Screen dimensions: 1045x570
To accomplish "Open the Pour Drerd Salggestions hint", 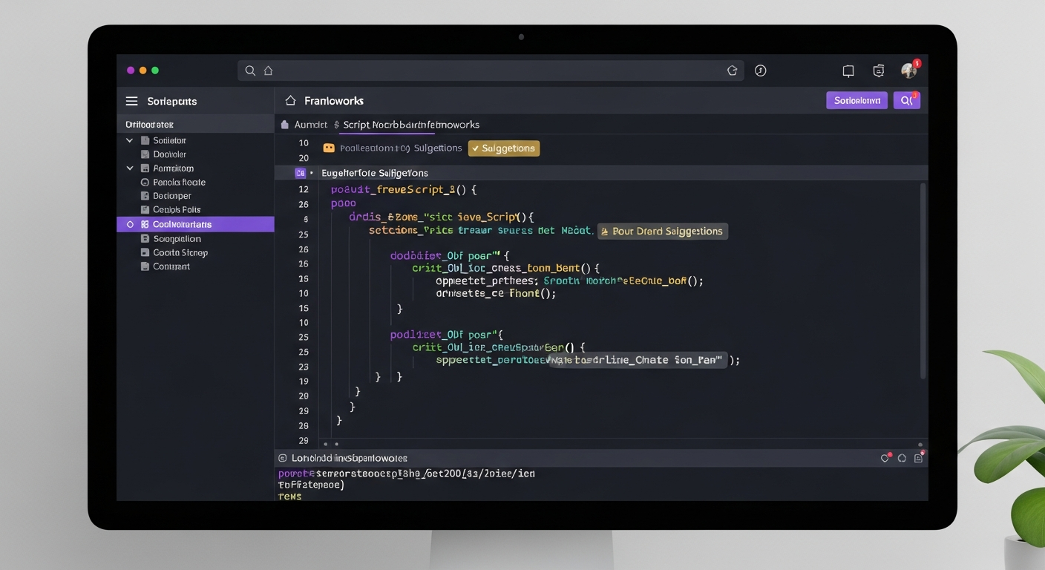I will (661, 232).
